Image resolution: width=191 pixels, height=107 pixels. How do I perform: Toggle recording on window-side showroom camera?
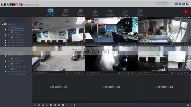pyautogui.click(x=175, y=44)
